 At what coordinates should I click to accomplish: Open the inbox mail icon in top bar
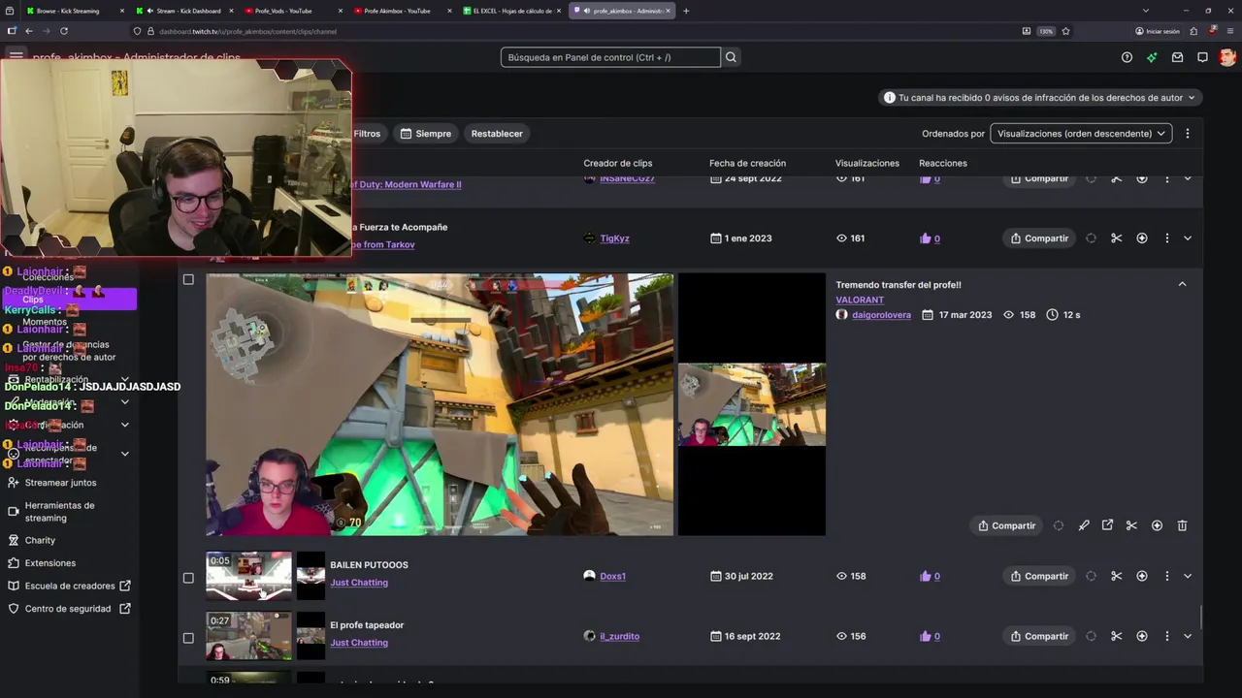[x=1177, y=57]
